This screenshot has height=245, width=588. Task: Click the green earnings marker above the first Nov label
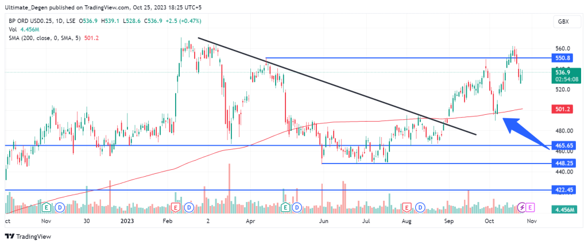(x=47, y=207)
